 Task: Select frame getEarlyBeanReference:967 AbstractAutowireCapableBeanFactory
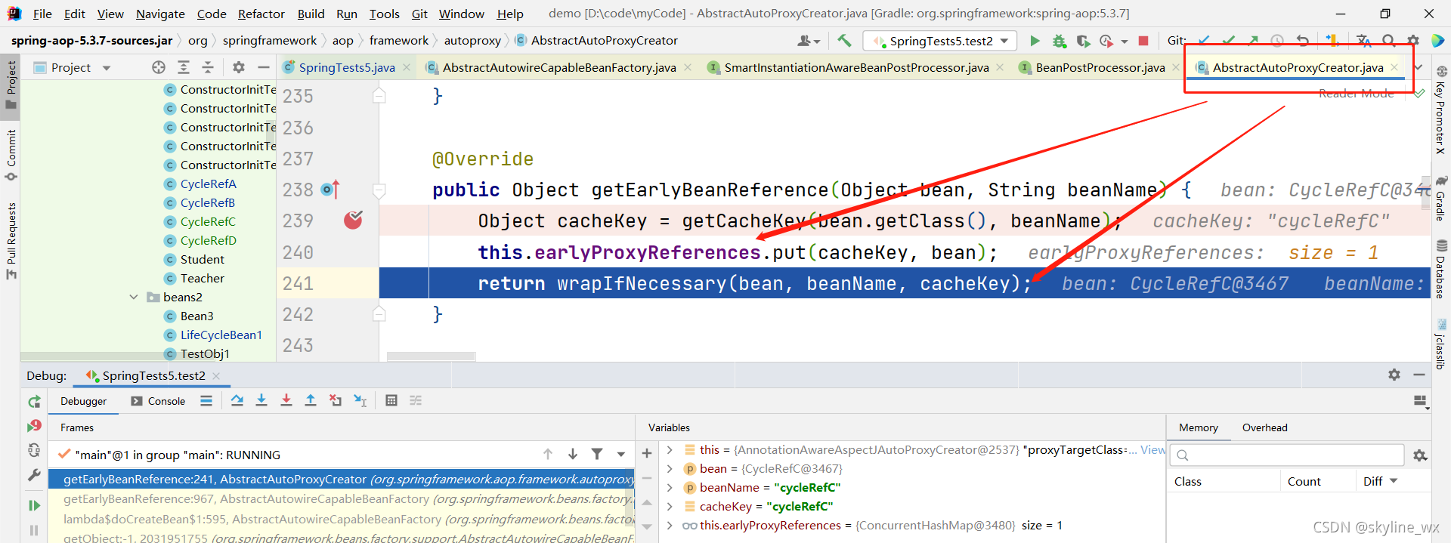(x=342, y=498)
